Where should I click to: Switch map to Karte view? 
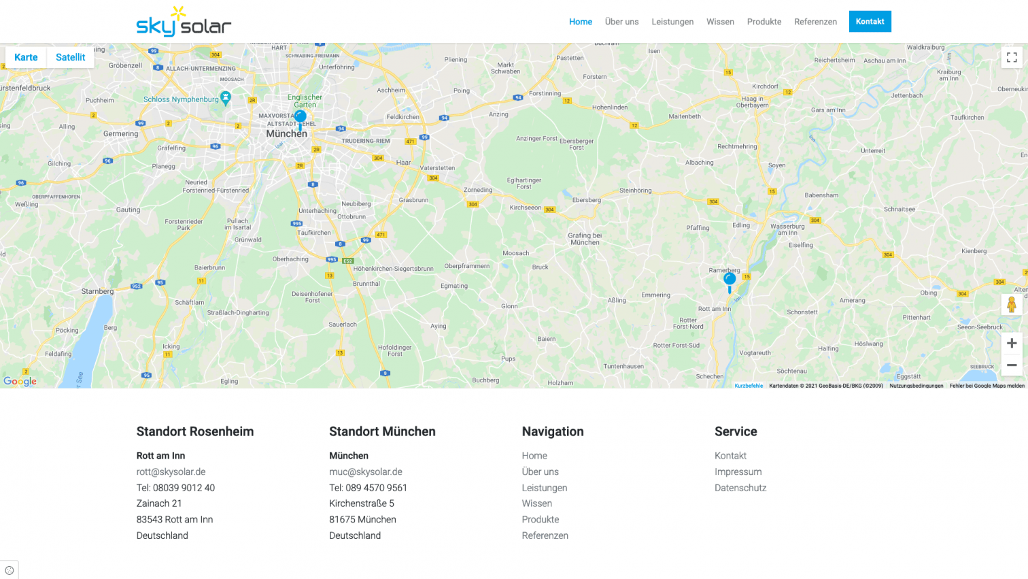point(26,57)
